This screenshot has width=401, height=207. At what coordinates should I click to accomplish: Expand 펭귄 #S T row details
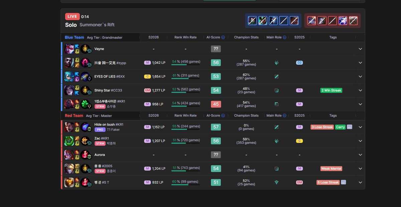pyautogui.click(x=360, y=182)
